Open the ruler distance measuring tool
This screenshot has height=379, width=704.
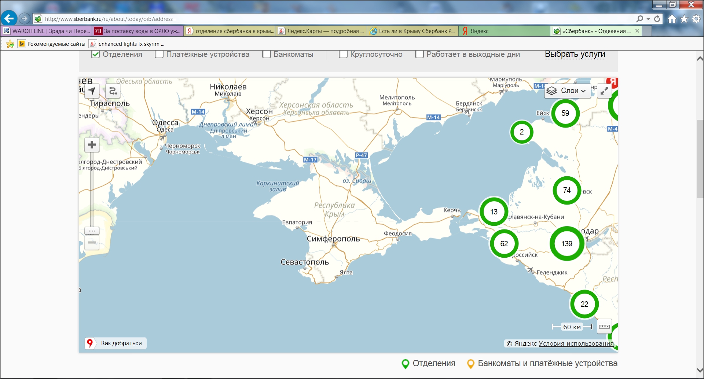click(604, 326)
